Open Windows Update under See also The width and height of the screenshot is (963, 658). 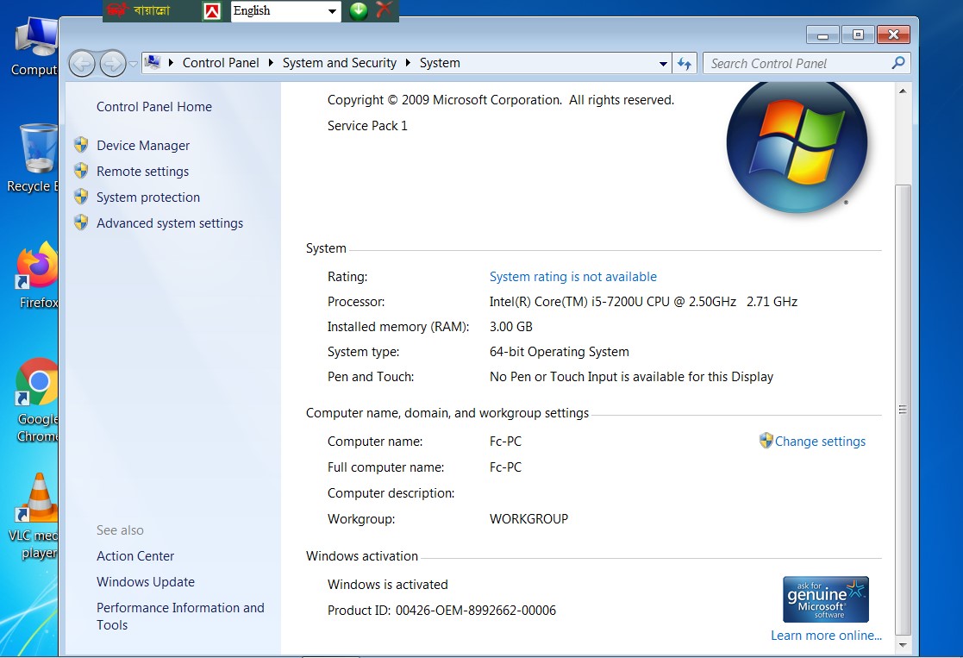point(145,582)
